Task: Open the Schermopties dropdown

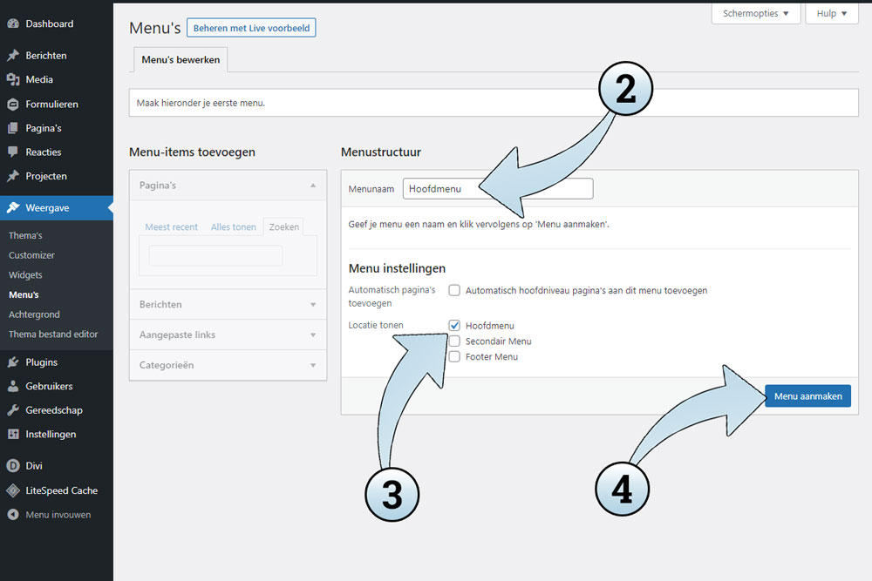Action: [x=755, y=14]
